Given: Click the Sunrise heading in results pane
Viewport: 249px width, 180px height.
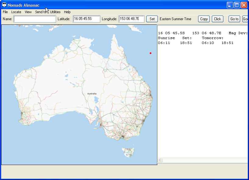Looking at the screenshot, I should pos(166,38).
